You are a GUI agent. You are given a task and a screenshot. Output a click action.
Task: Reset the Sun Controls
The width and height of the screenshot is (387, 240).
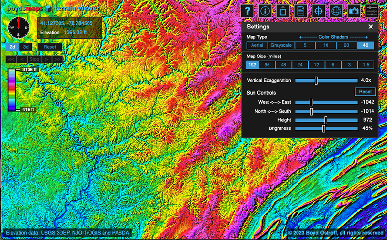click(x=365, y=92)
